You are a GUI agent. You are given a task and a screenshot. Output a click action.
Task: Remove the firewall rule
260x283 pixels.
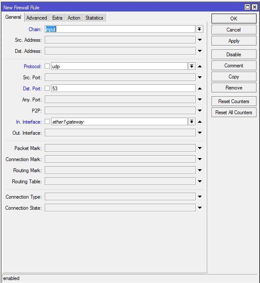tap(234, 88)
